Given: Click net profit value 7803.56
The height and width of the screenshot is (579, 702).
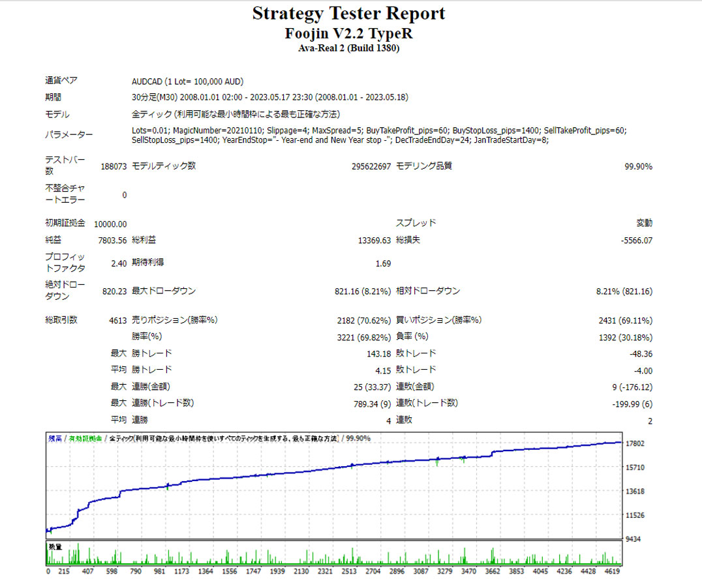Looking at the screenshot, I should 112,241.
